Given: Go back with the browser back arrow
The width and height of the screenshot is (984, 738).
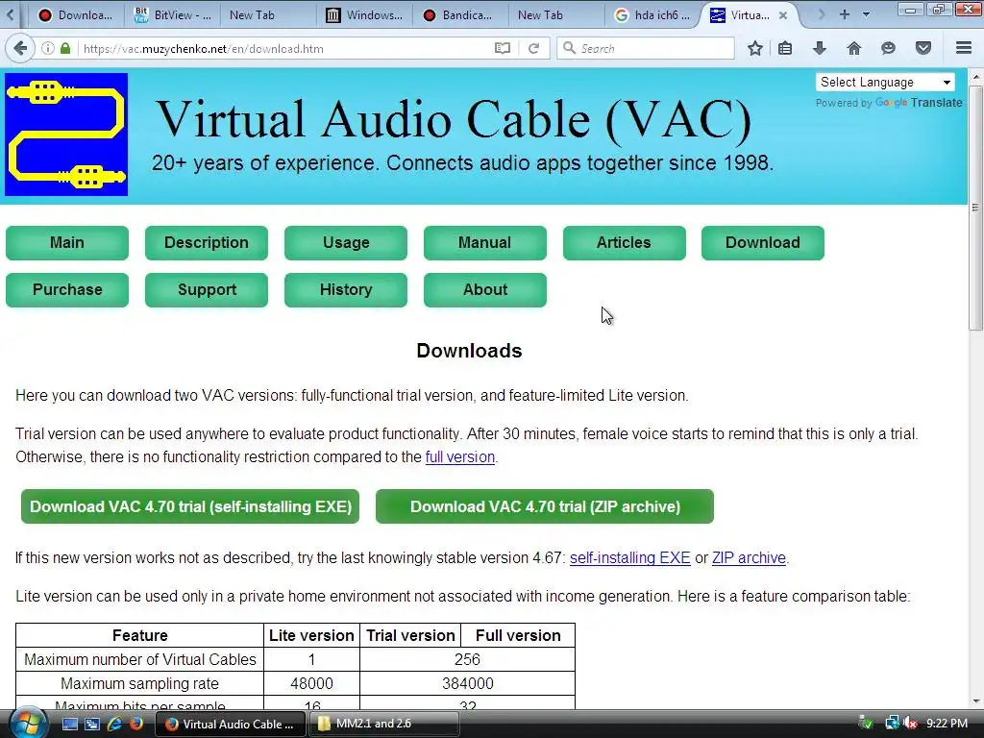Looking at the screenshot, I should point(20,48).
